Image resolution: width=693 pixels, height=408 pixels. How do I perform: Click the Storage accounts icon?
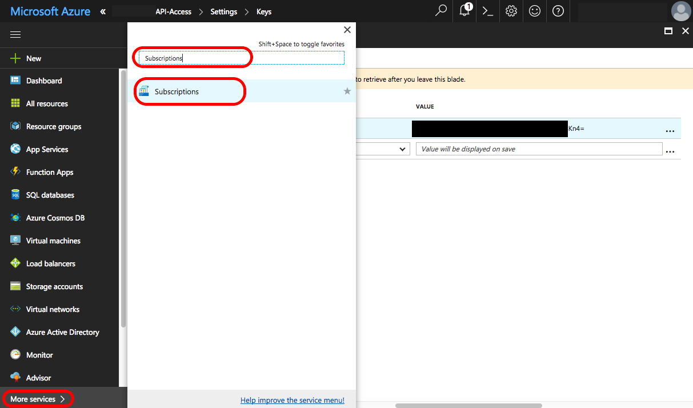tap(15, 286)
